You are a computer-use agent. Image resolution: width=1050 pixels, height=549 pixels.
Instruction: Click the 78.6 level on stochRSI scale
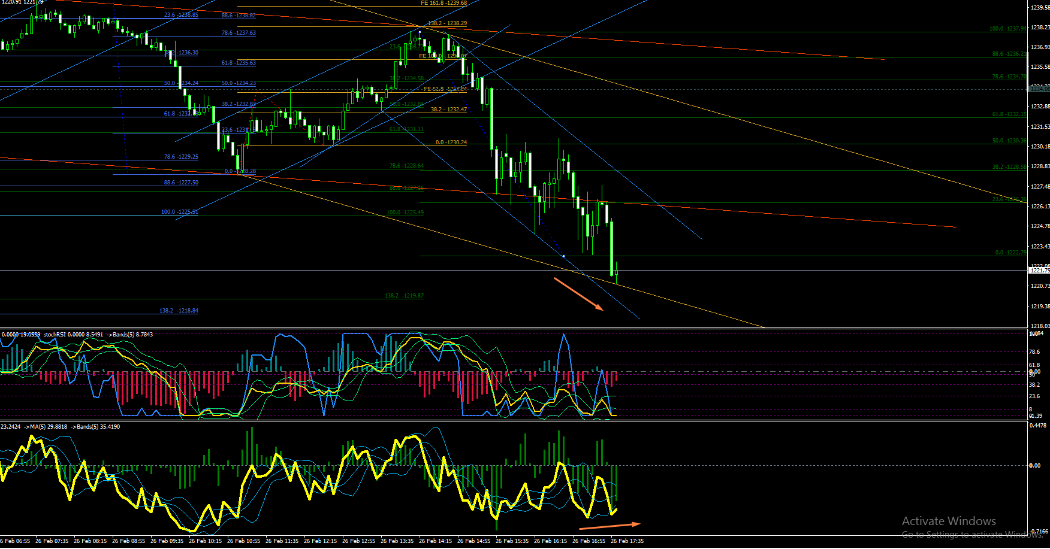coord(1034,352)
